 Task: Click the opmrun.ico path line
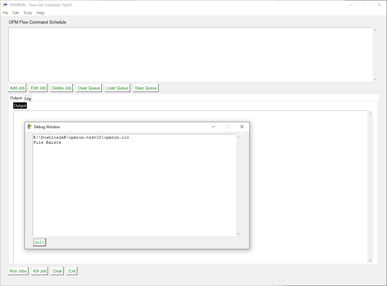click(x=81, y=137)
